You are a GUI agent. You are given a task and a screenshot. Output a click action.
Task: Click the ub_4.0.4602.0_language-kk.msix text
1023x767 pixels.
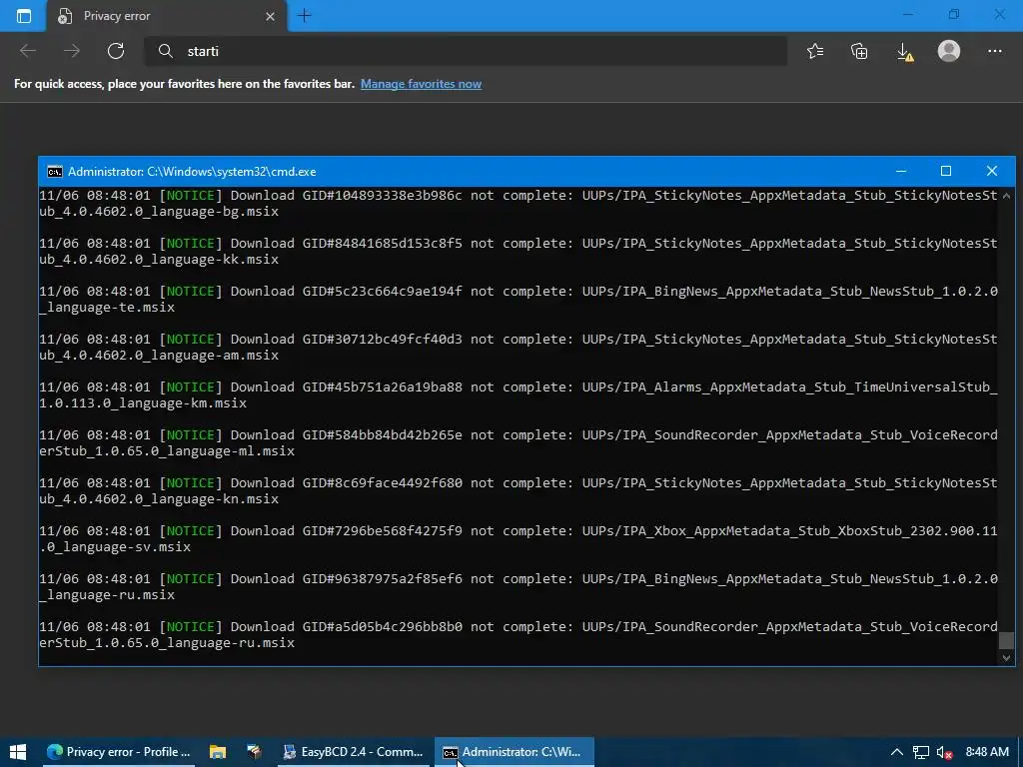pyautogui.click(x=159, y=260)
